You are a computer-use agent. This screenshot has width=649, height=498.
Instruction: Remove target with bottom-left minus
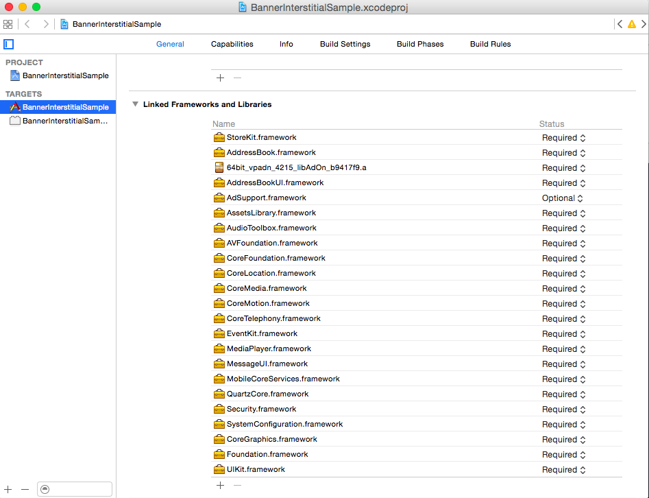click(x=25, y=489)
